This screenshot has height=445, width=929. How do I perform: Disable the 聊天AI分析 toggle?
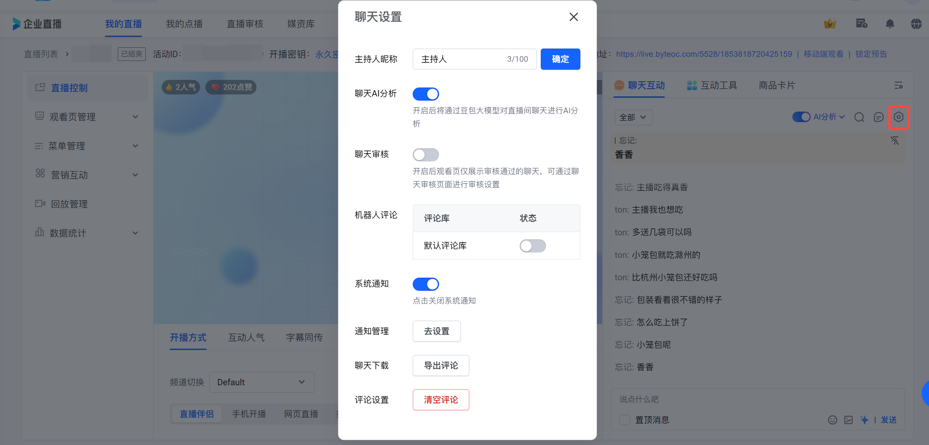(426, 94)
